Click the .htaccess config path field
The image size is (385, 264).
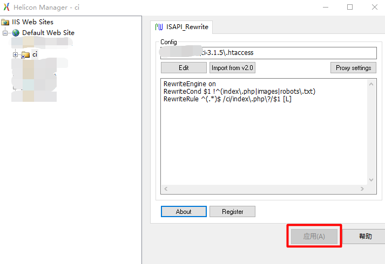[268, 53]
